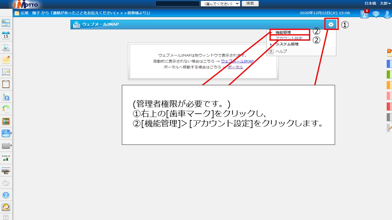Click the green sticky note color swatch

click(389, 74)
